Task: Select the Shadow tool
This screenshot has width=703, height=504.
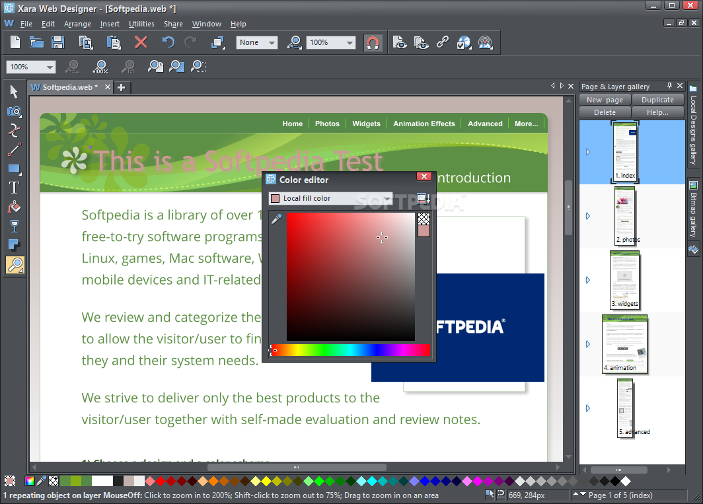Action: coord(14,245)
